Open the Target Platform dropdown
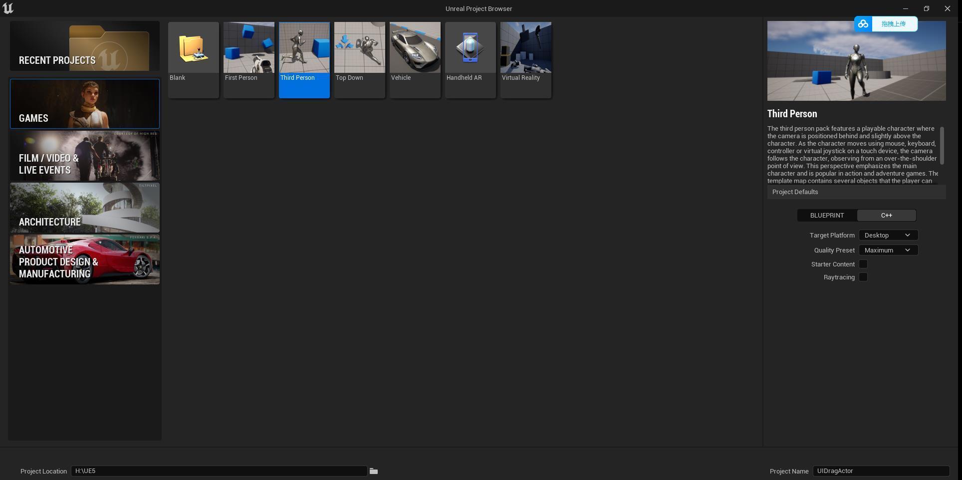 pos(888,235)
